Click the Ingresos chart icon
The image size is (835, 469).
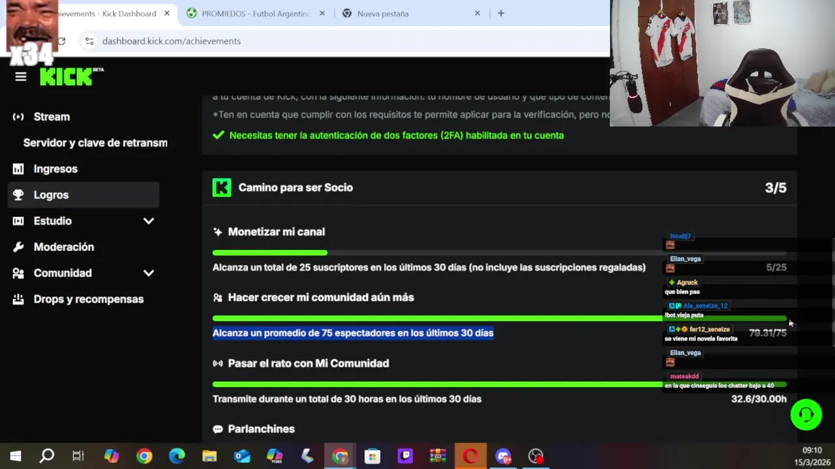click(18, 169)
